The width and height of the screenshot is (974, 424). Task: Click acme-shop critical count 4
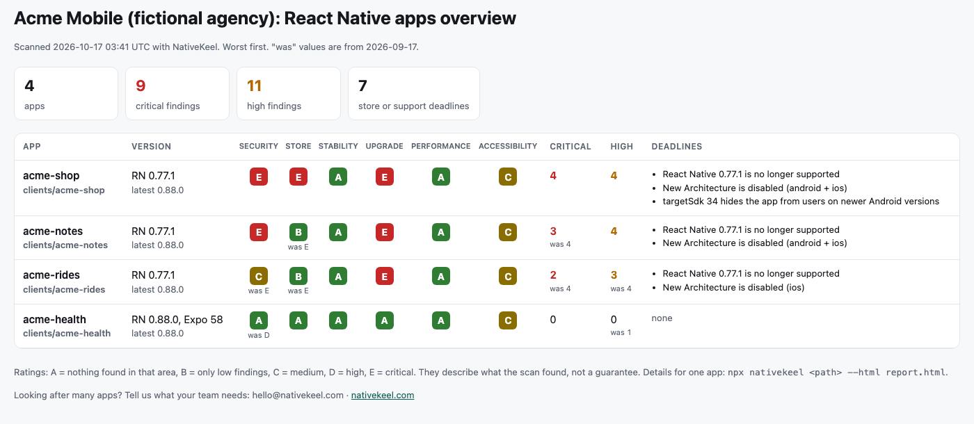553,176
